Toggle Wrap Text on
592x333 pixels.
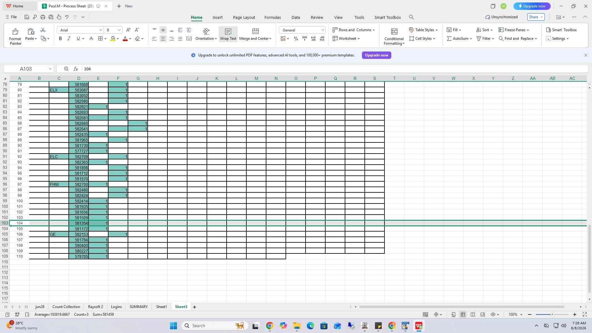(x=228, y=34)
